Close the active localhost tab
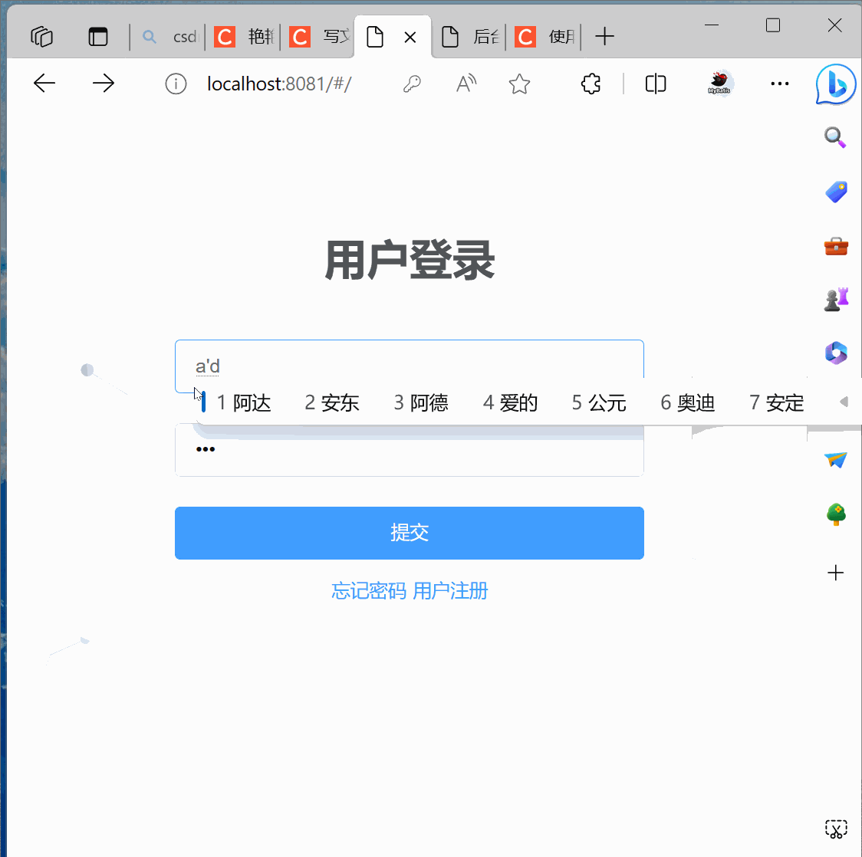The image size is (862, 857). pos(410,38)
